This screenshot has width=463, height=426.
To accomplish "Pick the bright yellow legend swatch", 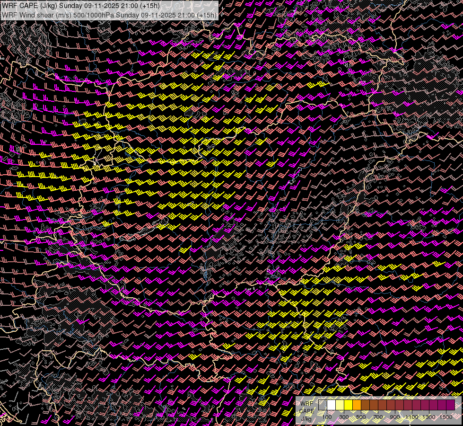I will tap(348, 405).
